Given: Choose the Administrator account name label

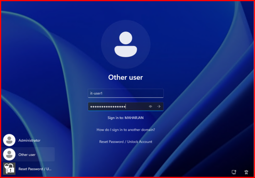Looking at the screenshot, I should (29, 140).
